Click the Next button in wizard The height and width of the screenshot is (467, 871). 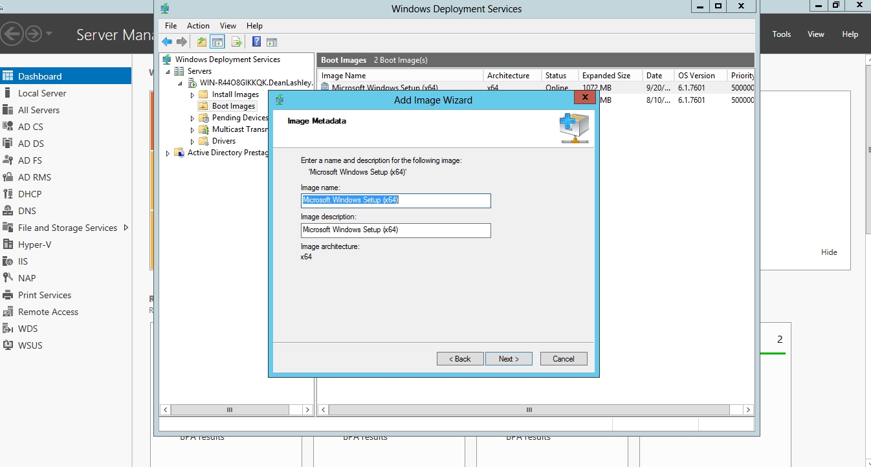(509, 359)
